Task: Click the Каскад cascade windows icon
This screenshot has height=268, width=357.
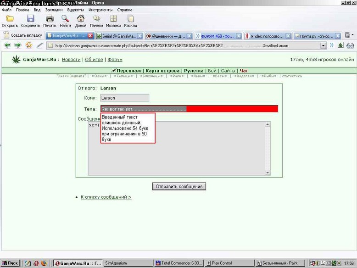Action: [x=130, y=19]
